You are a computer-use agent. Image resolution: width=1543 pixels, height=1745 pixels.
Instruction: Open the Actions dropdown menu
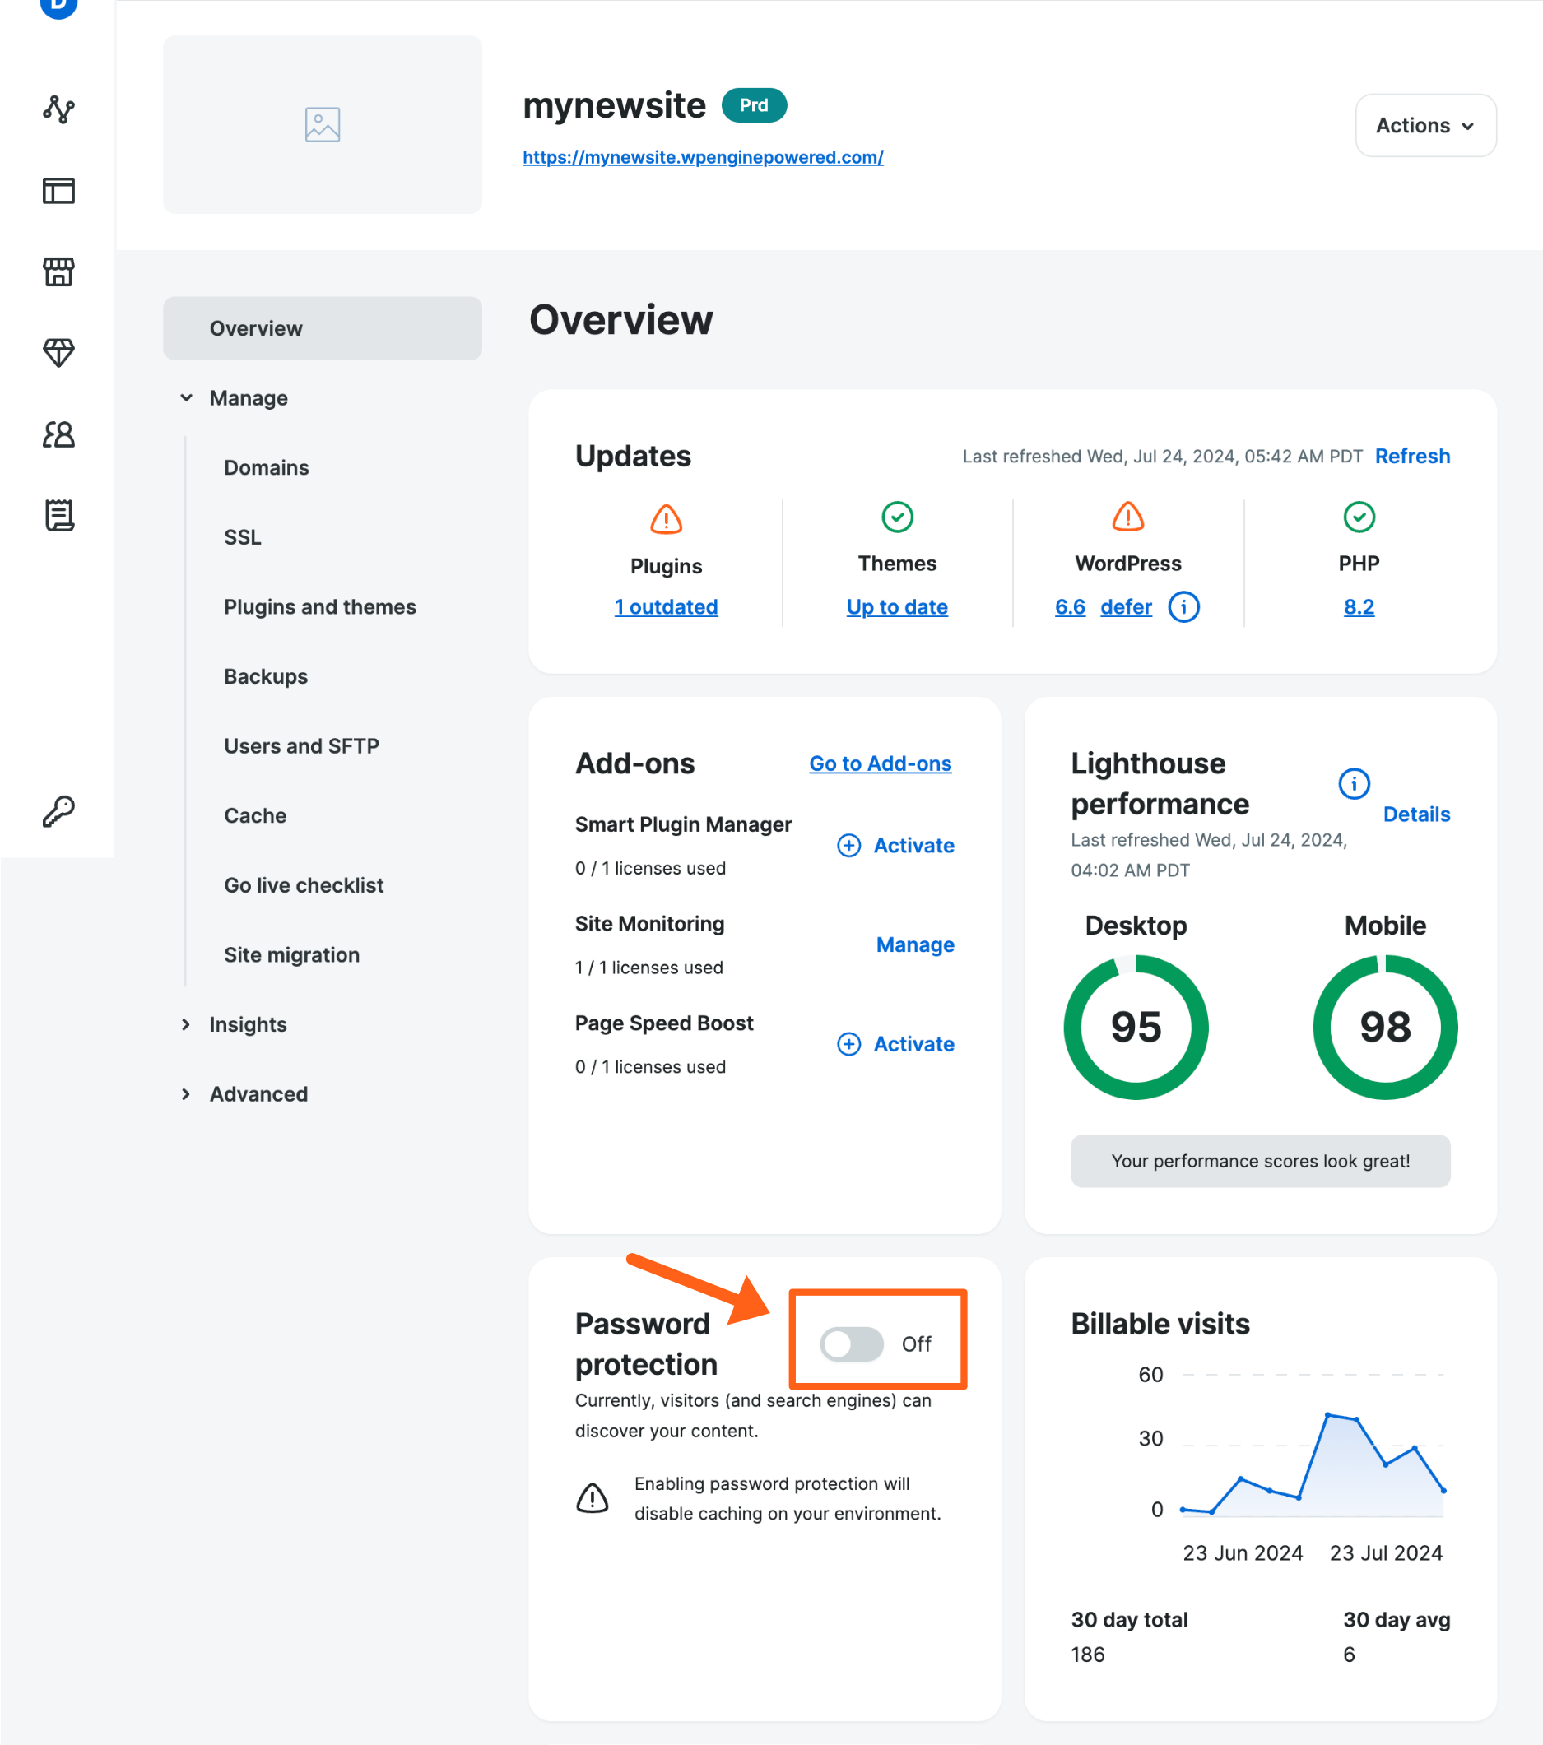[1424, 126]
